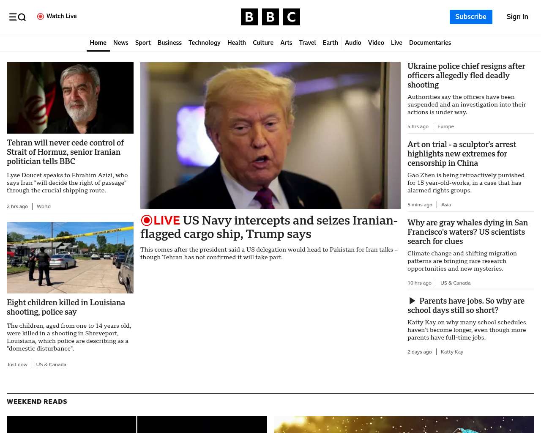Switch to the Technology tab
Screen dimensions: 541x433
204,43
